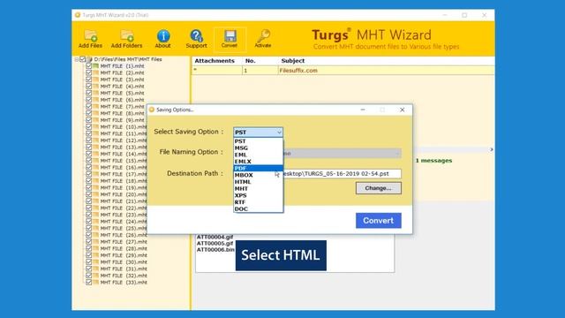Uncheck MHT FILE (1).mht checkbox
565x318 pixels.
[x=88, y=66]
